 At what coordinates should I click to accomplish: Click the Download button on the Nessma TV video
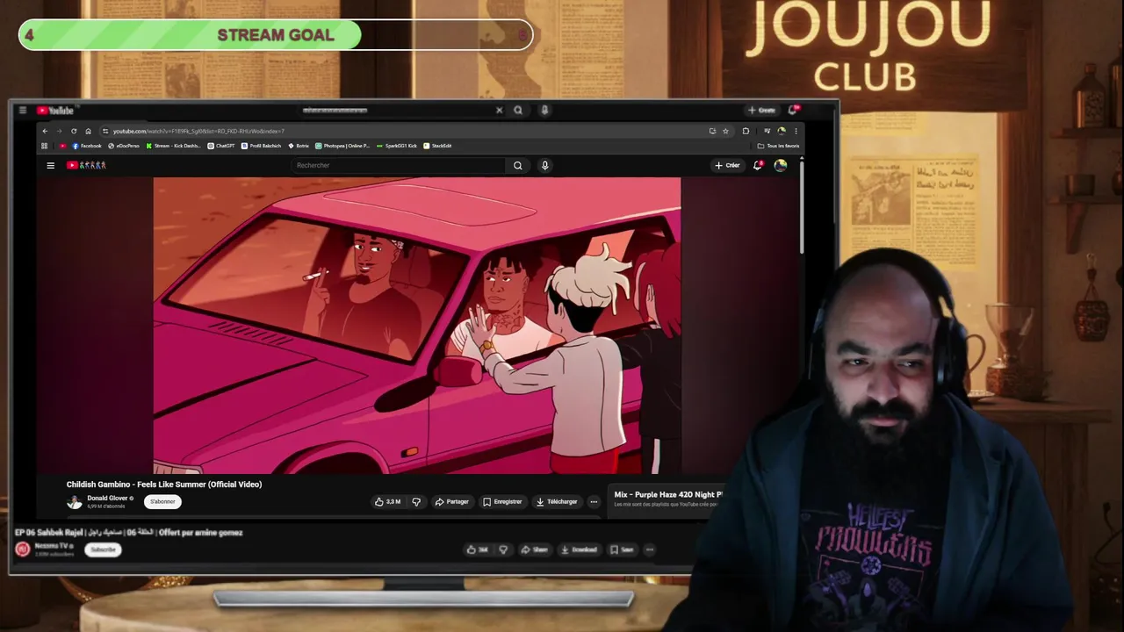point(579,550)
